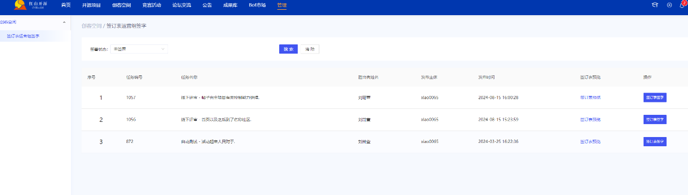Screen dimensions: 688x195
Task: Open 签订表预览 link for task 1056
Action: pos(590,119)
